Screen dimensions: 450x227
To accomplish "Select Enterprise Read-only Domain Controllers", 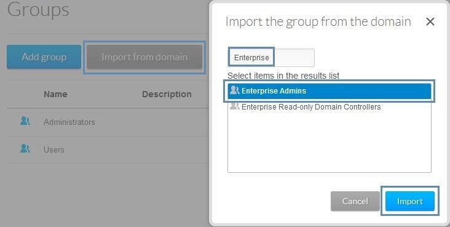I will point(330,107).
